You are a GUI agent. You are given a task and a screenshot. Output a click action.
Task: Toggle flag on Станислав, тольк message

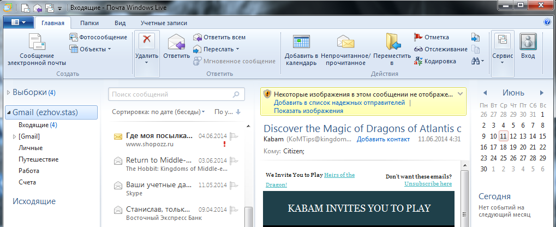(234, 210)
